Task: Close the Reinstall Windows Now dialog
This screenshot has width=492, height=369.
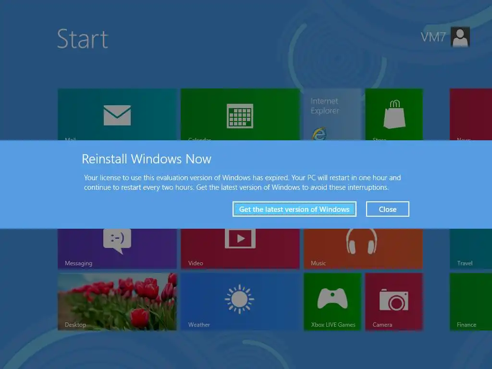Action: click(388, 209)
